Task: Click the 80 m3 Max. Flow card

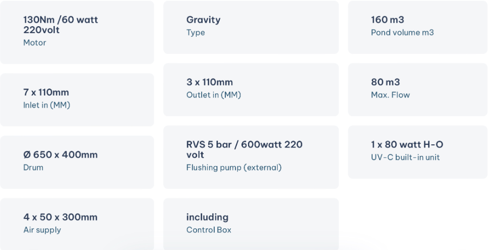Action: (x=418, y=90)
